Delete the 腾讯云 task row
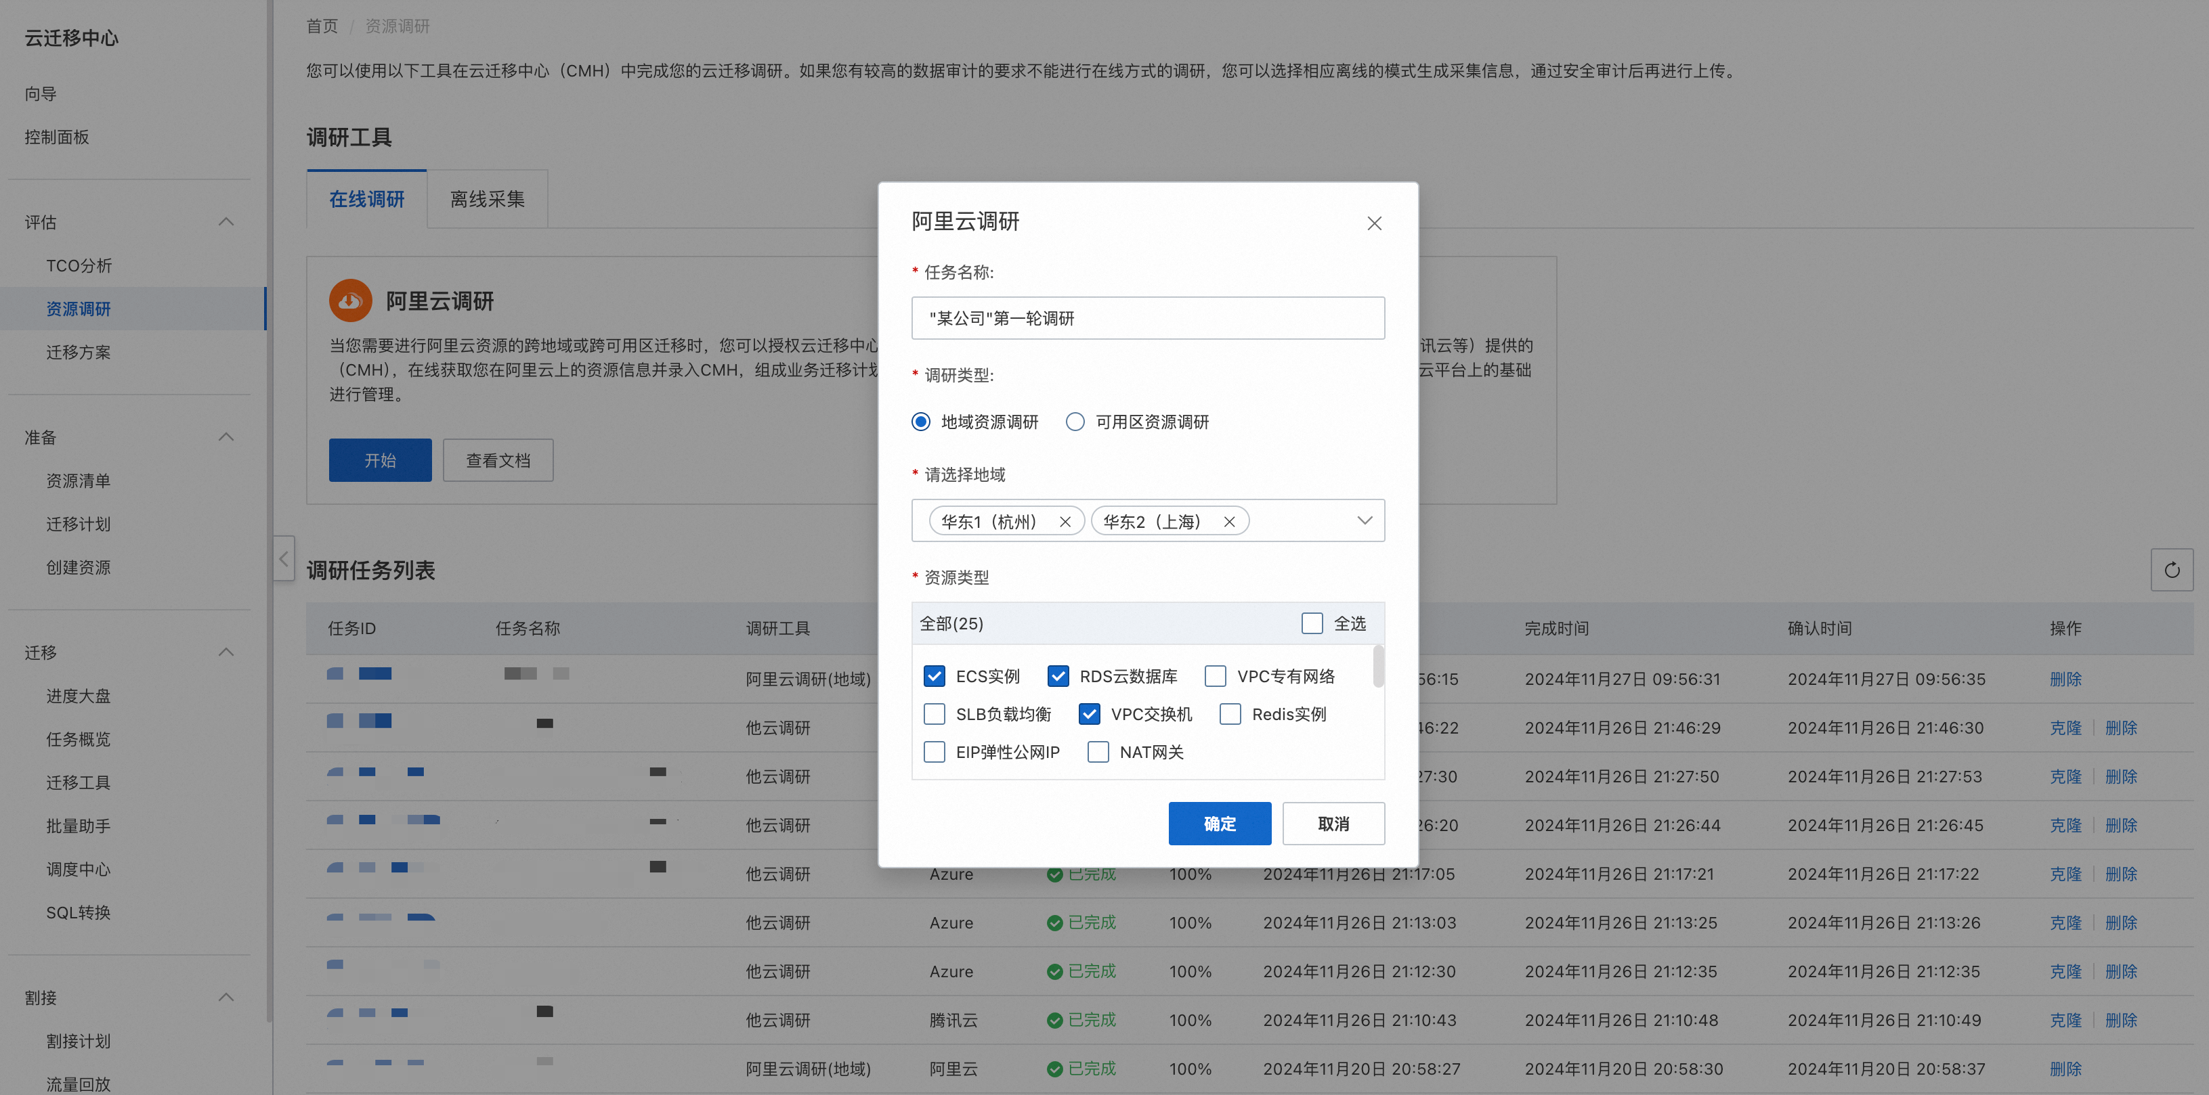Screen dimensions: 2209x1095 click(2121, 1020)
